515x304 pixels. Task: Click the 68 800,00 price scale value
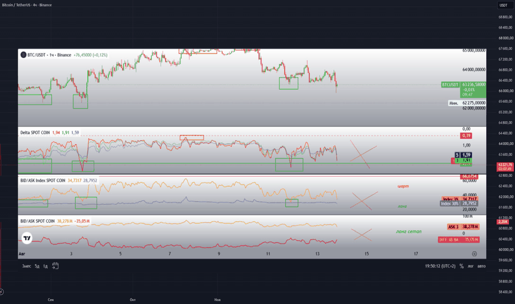coord(506,17)
